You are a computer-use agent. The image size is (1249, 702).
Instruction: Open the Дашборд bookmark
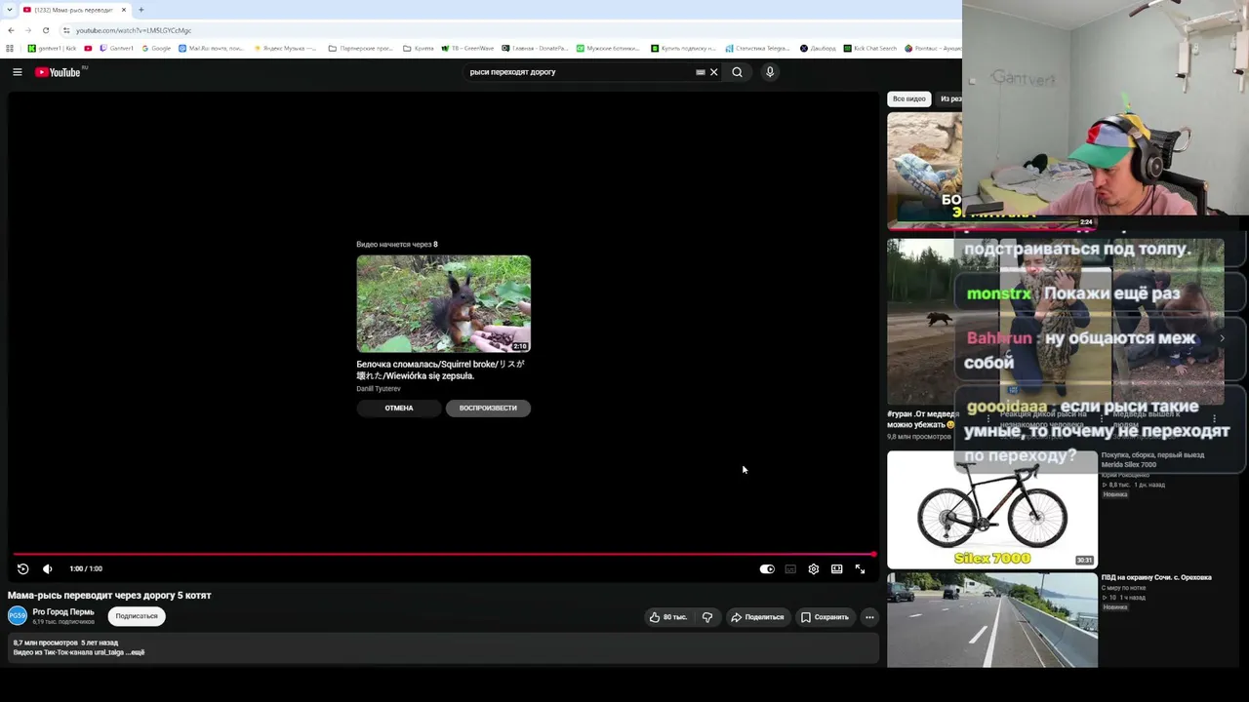coord(818,48)
